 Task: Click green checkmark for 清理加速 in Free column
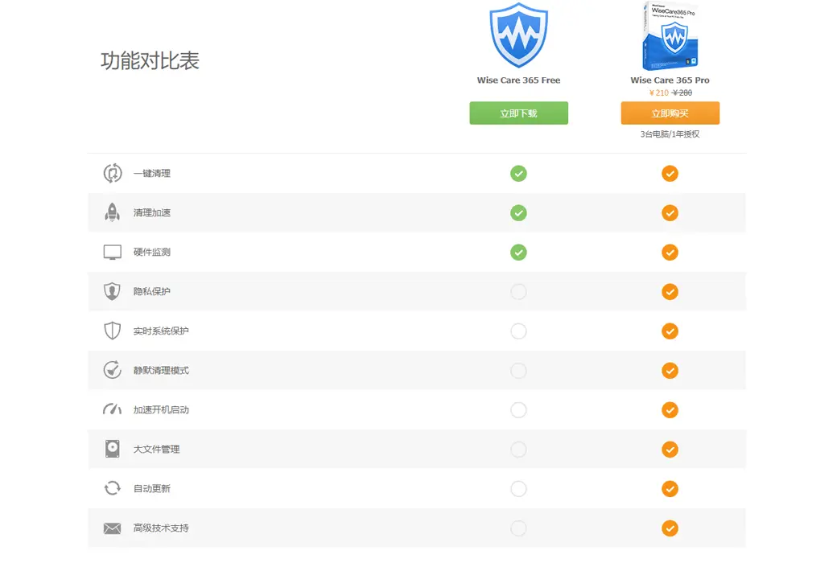tap(518, 213)
